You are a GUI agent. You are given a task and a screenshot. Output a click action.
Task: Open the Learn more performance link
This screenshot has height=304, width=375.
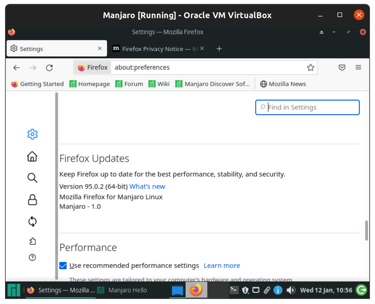(x=222, y=266)
